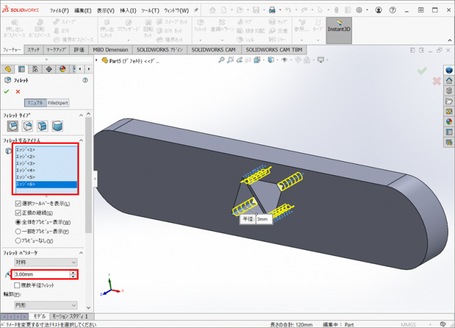This screenshot has width=455, height=328.
Task: Choose the face fillet type icon
Action: coord(42,126)
